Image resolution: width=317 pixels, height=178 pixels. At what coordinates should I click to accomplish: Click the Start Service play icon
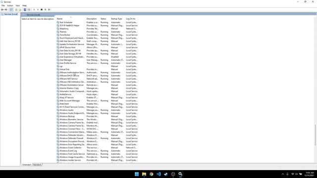[34, 10]
